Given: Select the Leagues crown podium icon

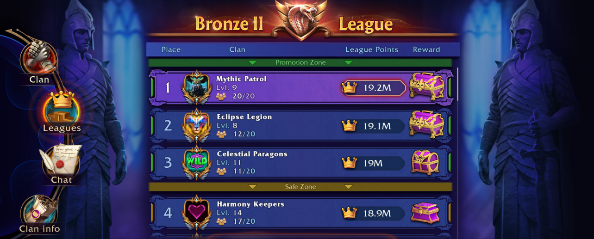Looking at the screenshot, I should tap(62, 109).
